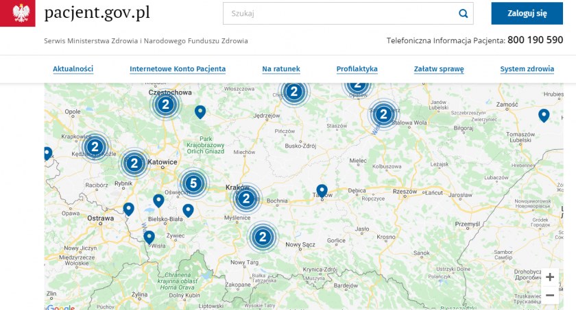Open the cluster of 5 near Oświęcim
This screenshot has height=310, width=576.
point(193,183)
